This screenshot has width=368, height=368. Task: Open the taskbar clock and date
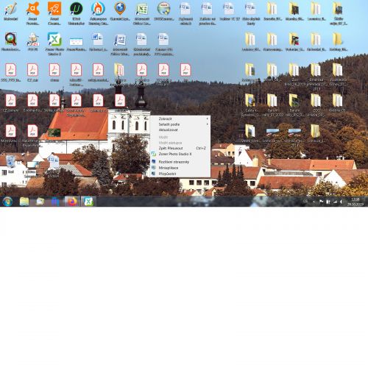click(x=355, y=202)
